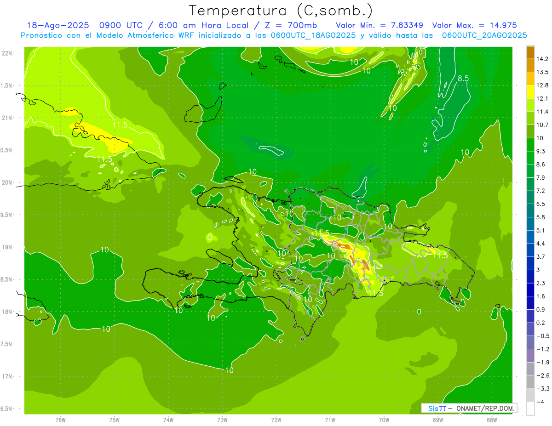Image resolution: width=552 pixels, height=426 pixels.
Task: Click the "4.4" legend value
Action: pos(540,244)
